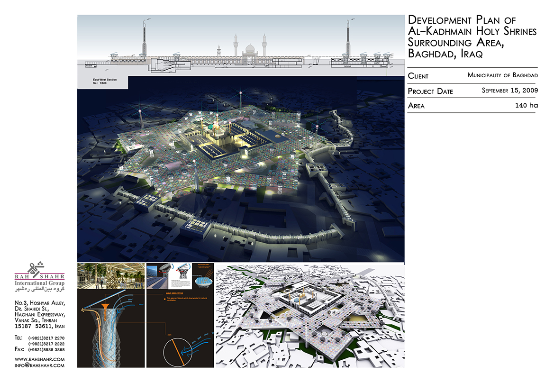Click the Persian company name text
554x392 pixels.
point(40,289)
